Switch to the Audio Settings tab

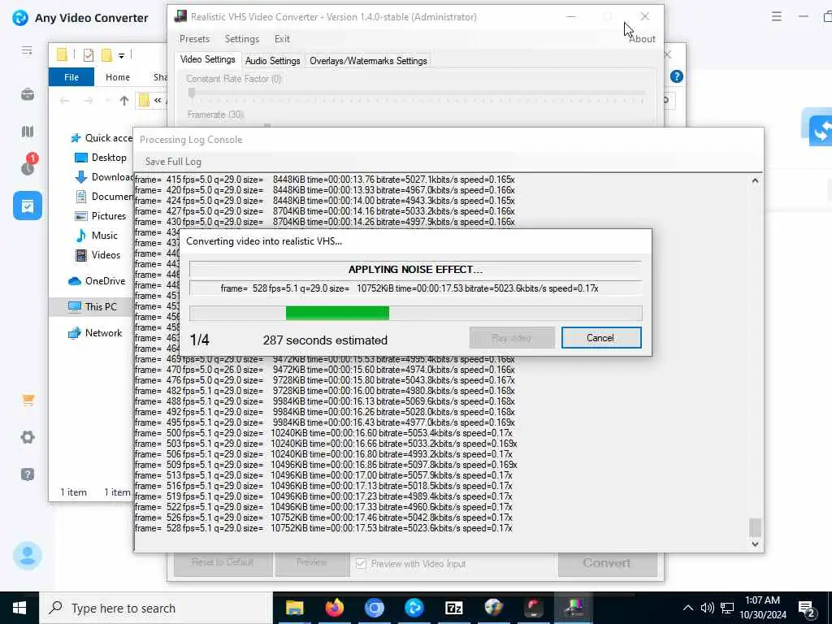pyautogui.click(x=273, y=60)
